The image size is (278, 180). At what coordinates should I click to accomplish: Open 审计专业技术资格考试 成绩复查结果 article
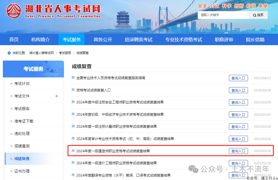pos(125,139)
